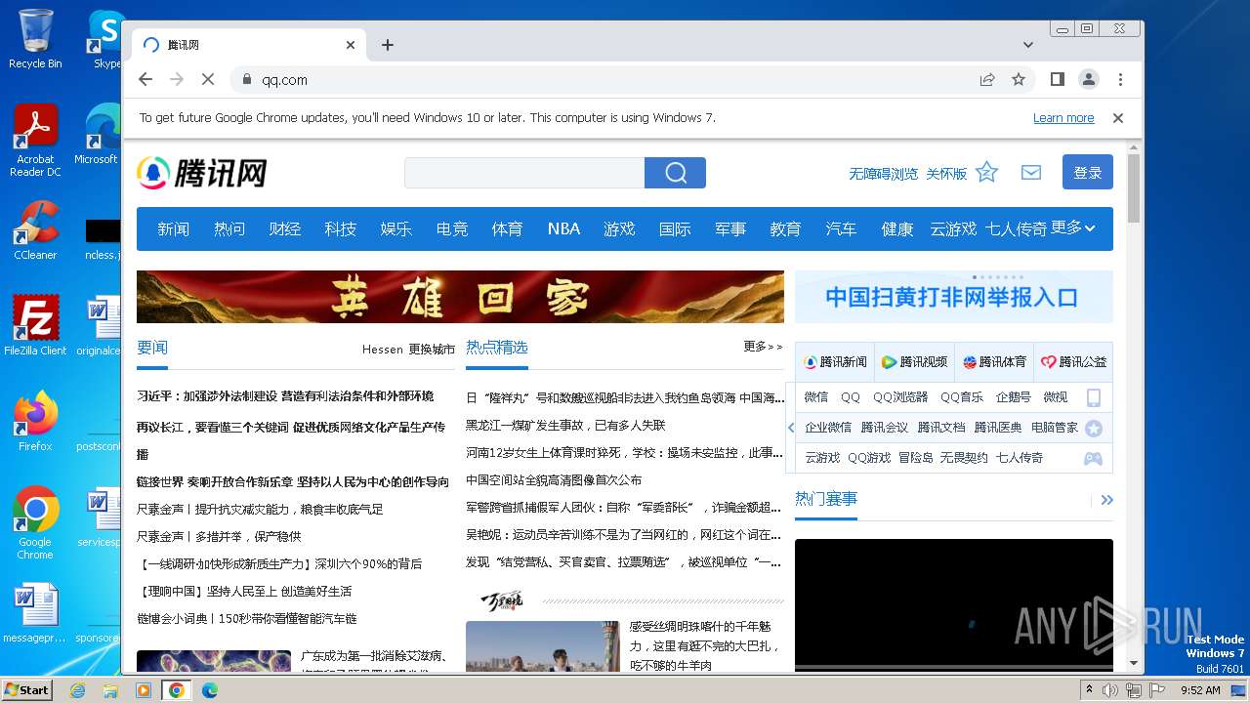
Task: Switch to 关怀版 mode
Action: [x=946, y=174]
